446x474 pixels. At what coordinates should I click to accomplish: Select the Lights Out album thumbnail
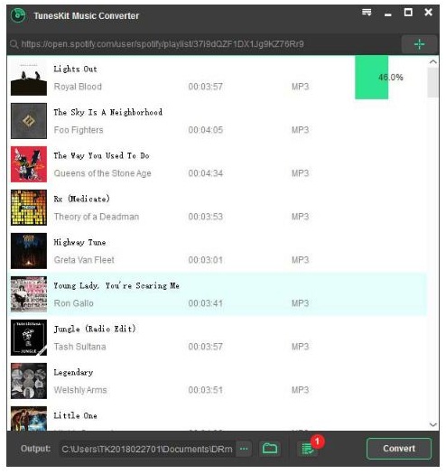[x=29, y=78]
